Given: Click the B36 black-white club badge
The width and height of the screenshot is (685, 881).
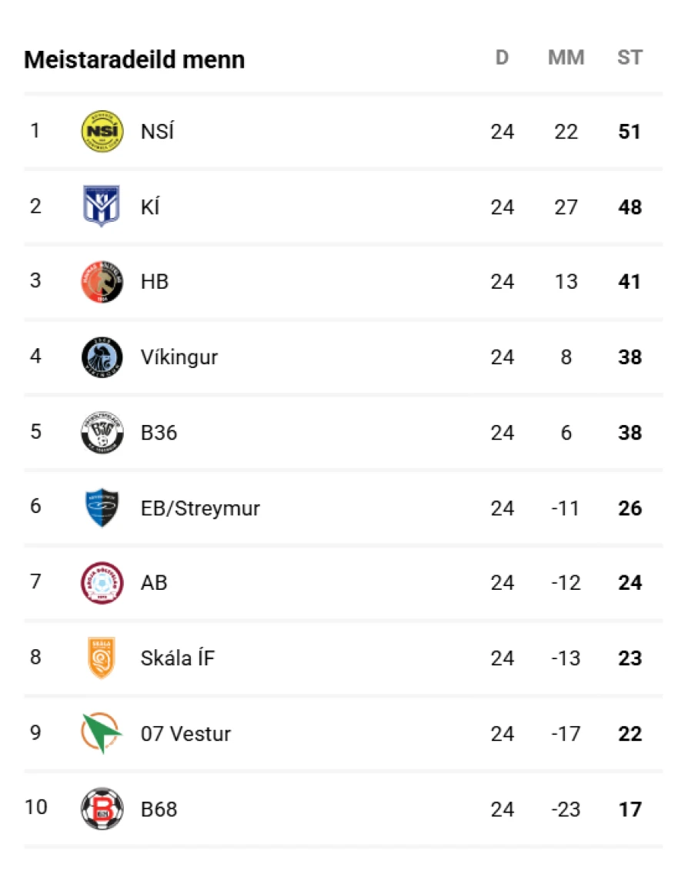Looking at the screenshot, I should tap(102, 432).
